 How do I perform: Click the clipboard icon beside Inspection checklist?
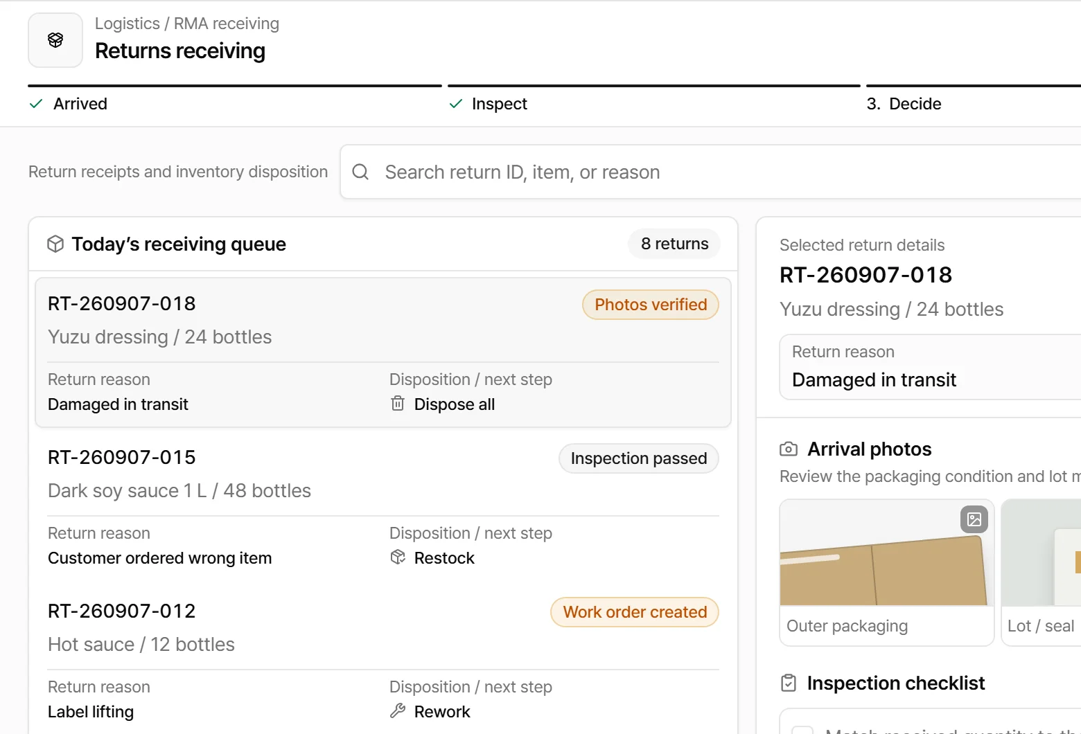[x=789, y=683]
